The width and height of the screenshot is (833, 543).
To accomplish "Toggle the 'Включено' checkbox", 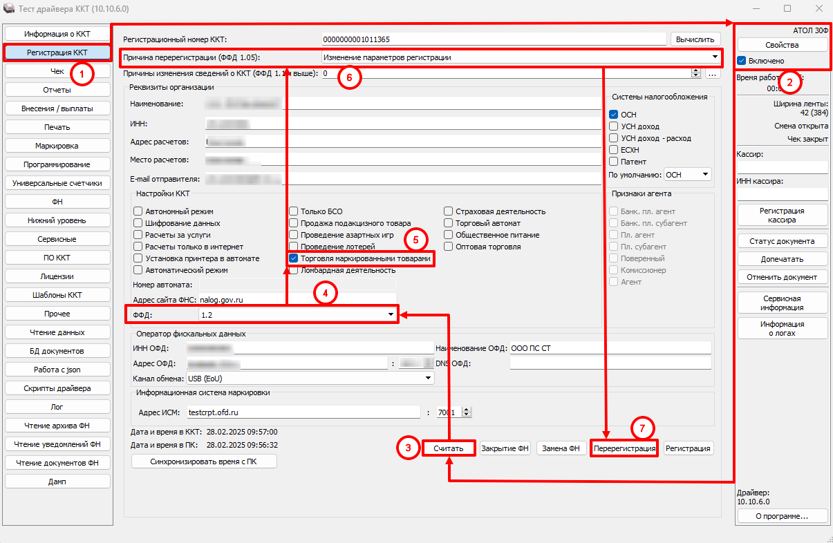I will coord(742,61).
